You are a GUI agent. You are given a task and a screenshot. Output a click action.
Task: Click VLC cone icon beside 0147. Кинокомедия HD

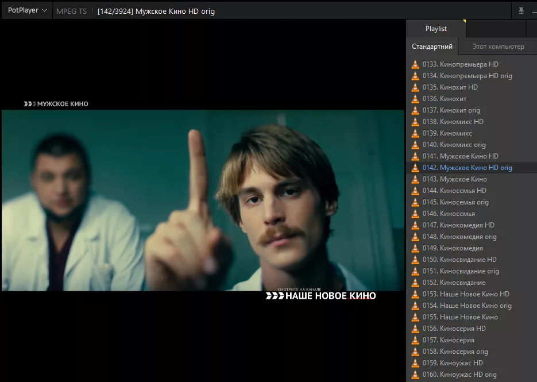pos(415,225)
